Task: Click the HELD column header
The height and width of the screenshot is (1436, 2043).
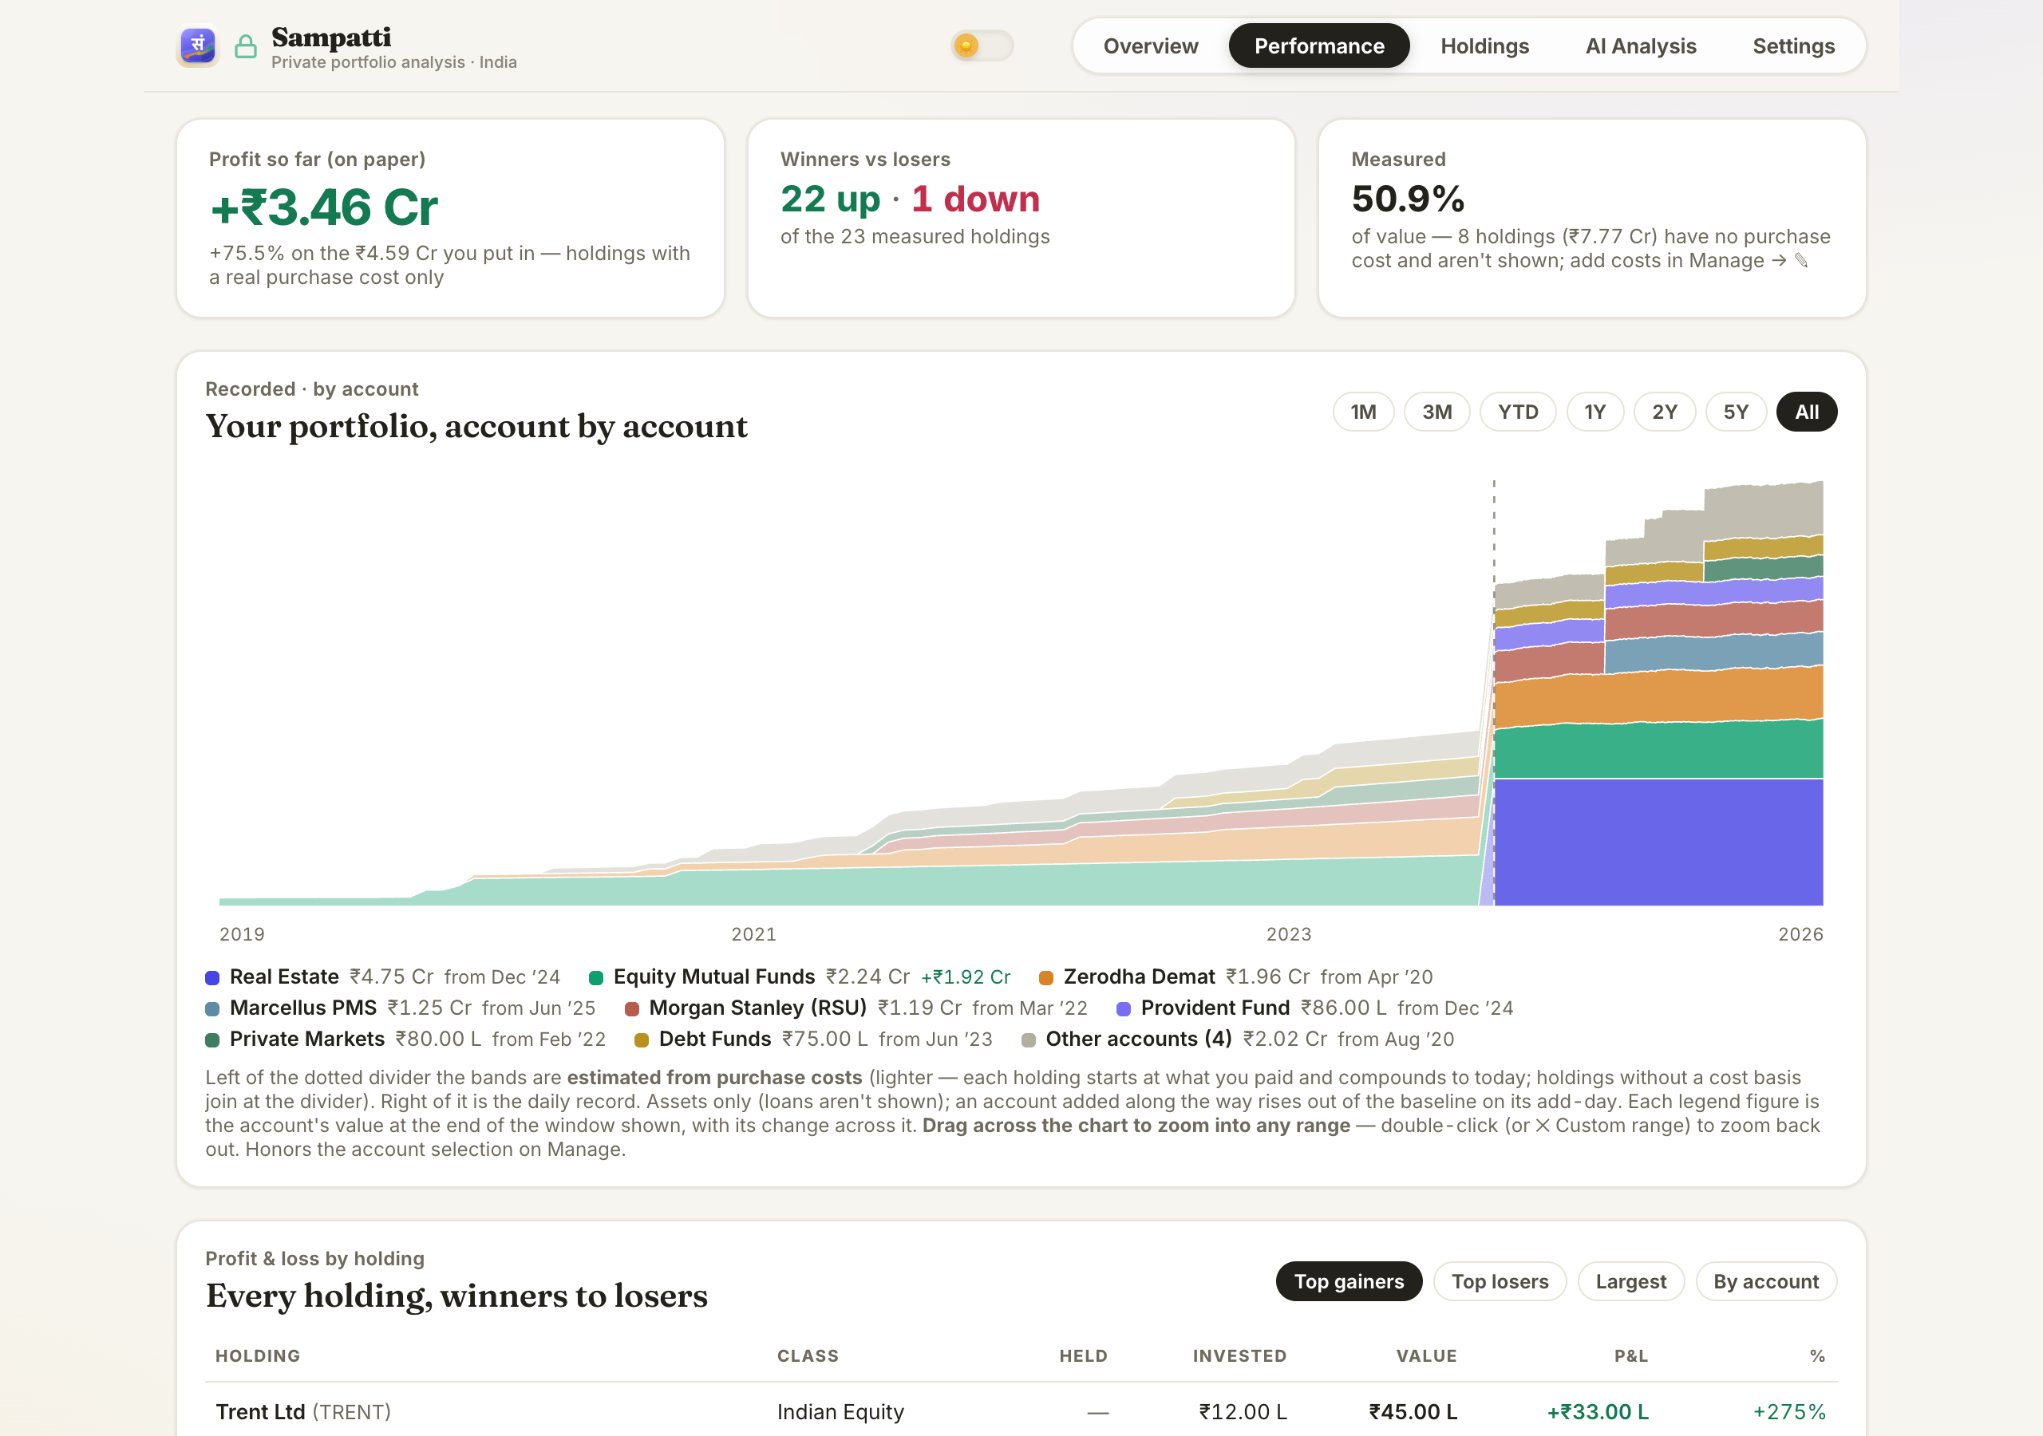Action: click(x=1083, y=1356)
